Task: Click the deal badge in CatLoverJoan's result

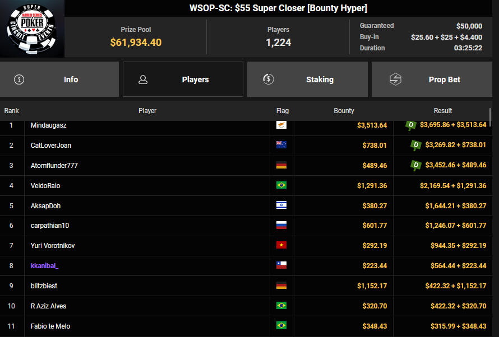Action: [x=415, y=146]
